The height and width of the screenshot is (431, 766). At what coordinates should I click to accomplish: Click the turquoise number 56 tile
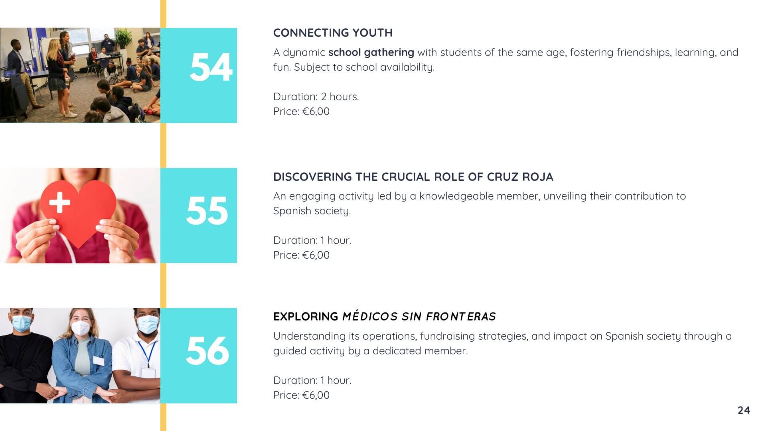(199, 356)
